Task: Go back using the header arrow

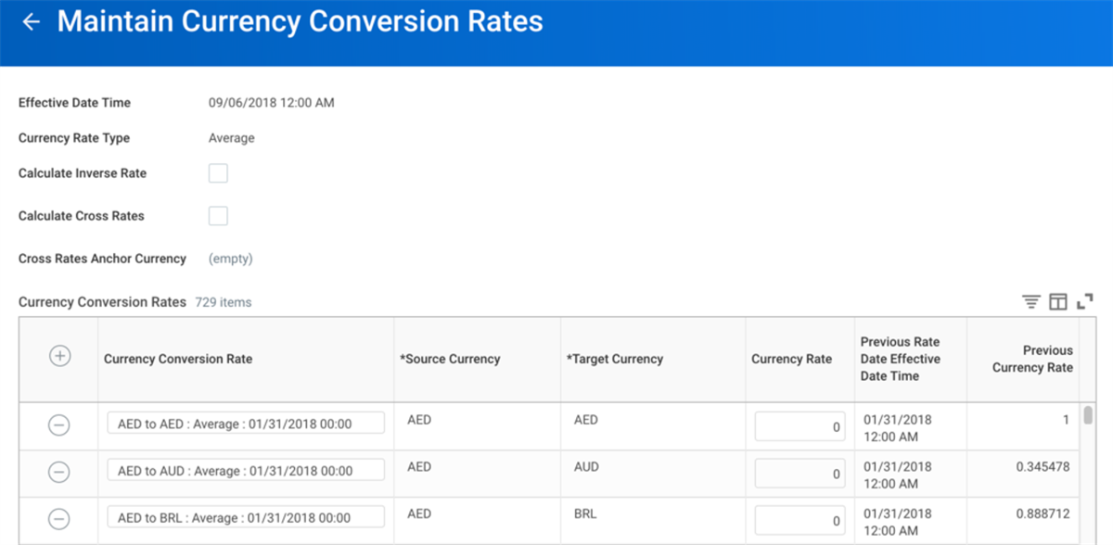Action: point(32,22)
